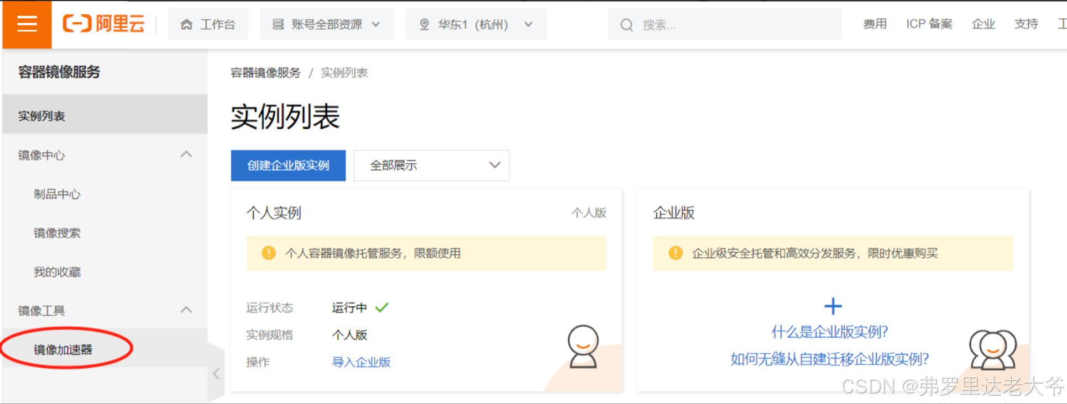The height and width of the screenshot is (404, 1067).
Task: Open 费用 menu in top bar
Action: 875,24
